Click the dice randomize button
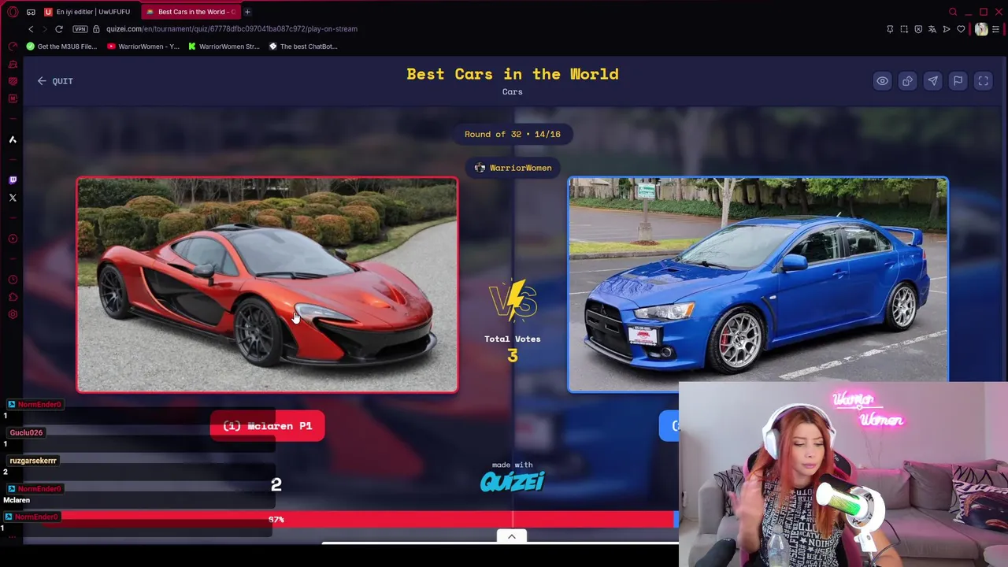Screen dimensions: 1008x567 click(x=907, y=81)
